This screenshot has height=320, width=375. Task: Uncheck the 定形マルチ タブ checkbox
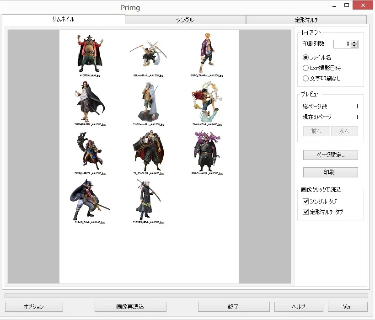click(305, 212)
